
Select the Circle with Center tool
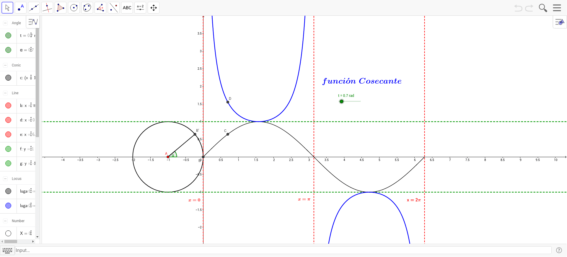coord(74,8)
